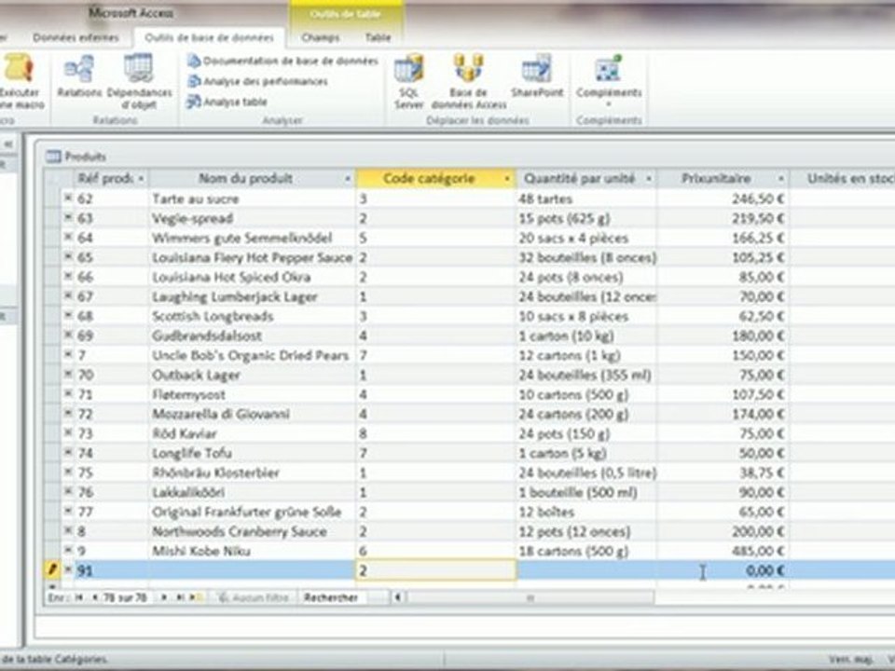Image resolution: width=895 pixels, height=671 pixels.
Task: Open Réf produit column filter dropdown
Action: (x=141, y=179)
